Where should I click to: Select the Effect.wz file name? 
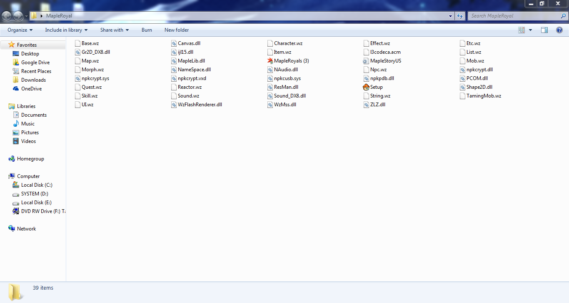point(380,43)
